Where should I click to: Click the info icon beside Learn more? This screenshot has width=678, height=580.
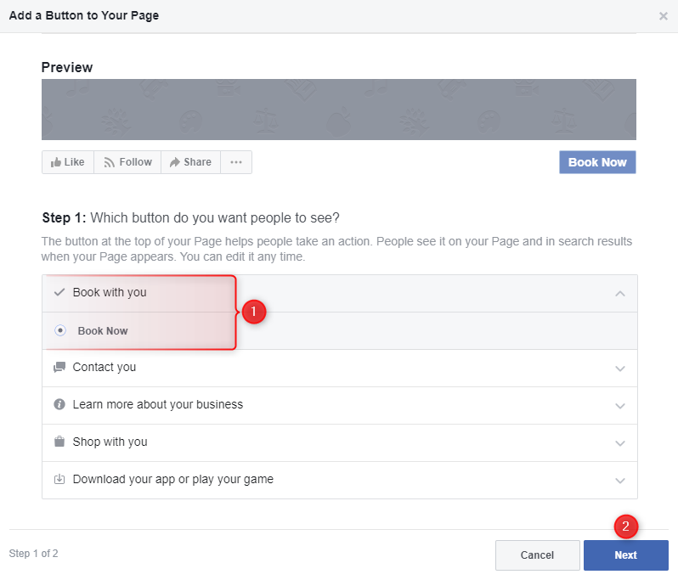pyautogui.click(x=59, y=405)
